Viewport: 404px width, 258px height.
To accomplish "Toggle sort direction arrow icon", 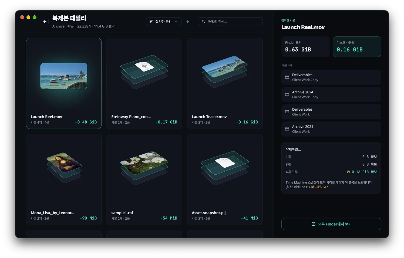I will pyautogui.click(x=188, y=22).
